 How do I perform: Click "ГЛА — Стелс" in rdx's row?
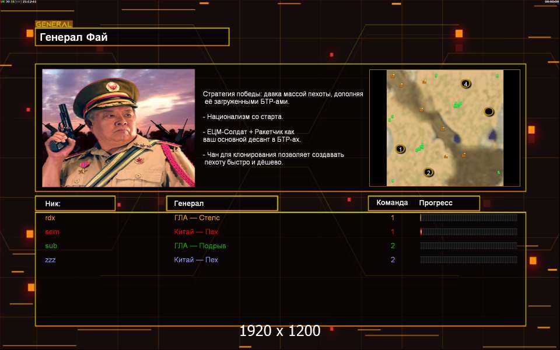(x=197, y=218)
